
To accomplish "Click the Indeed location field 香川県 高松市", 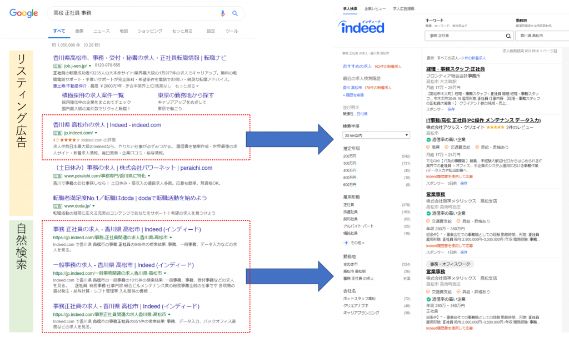I will 542,36.
